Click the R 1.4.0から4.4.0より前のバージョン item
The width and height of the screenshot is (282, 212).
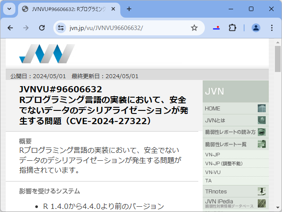click(104, 206)
